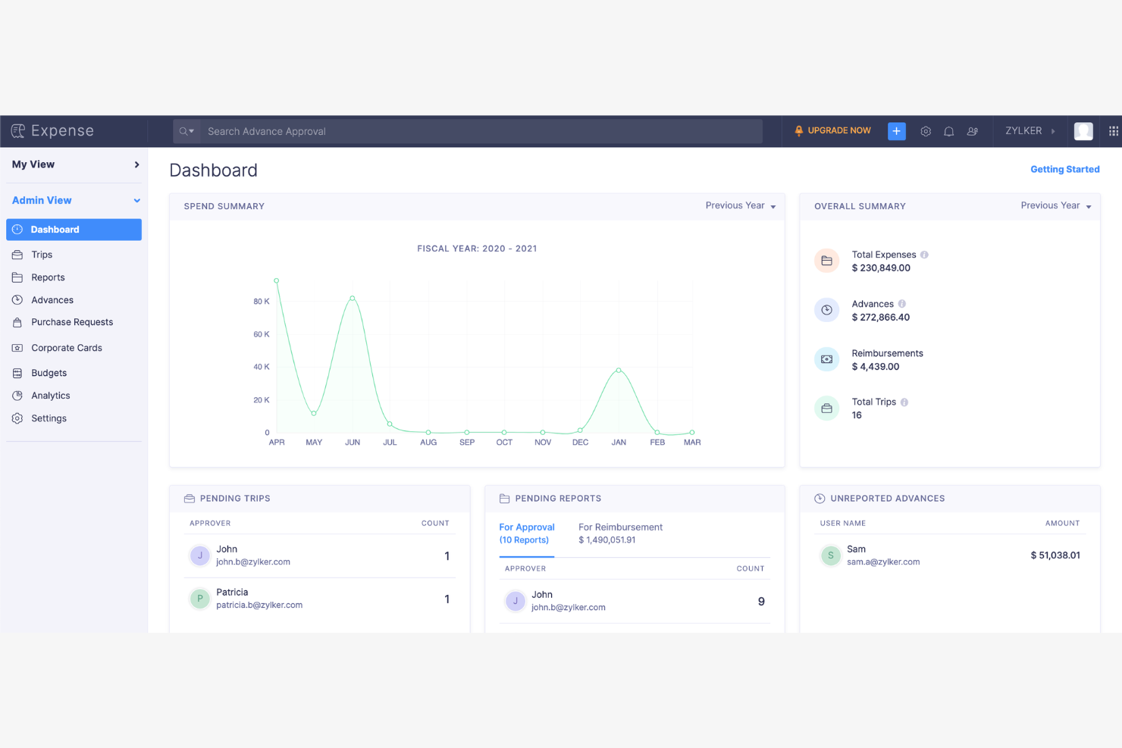Open the Reports section
Viewport: 1122px width, 748px height.
coord(47,277)
